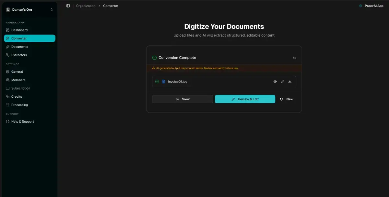Click the Processing sliders icon

8,105
